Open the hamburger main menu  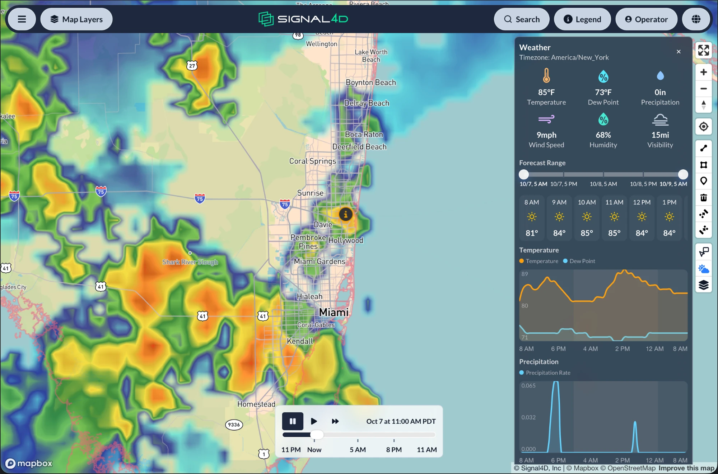point(22,19)
